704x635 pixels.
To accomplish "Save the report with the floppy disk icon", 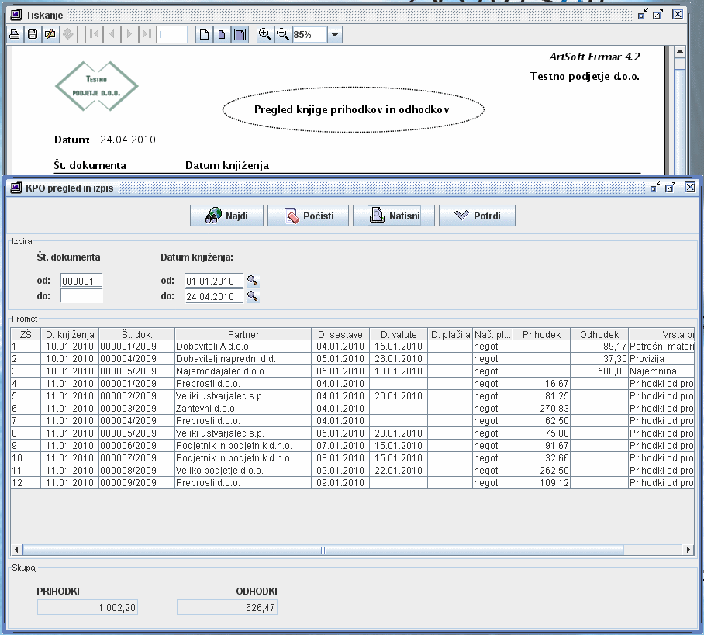I will 33,35.
